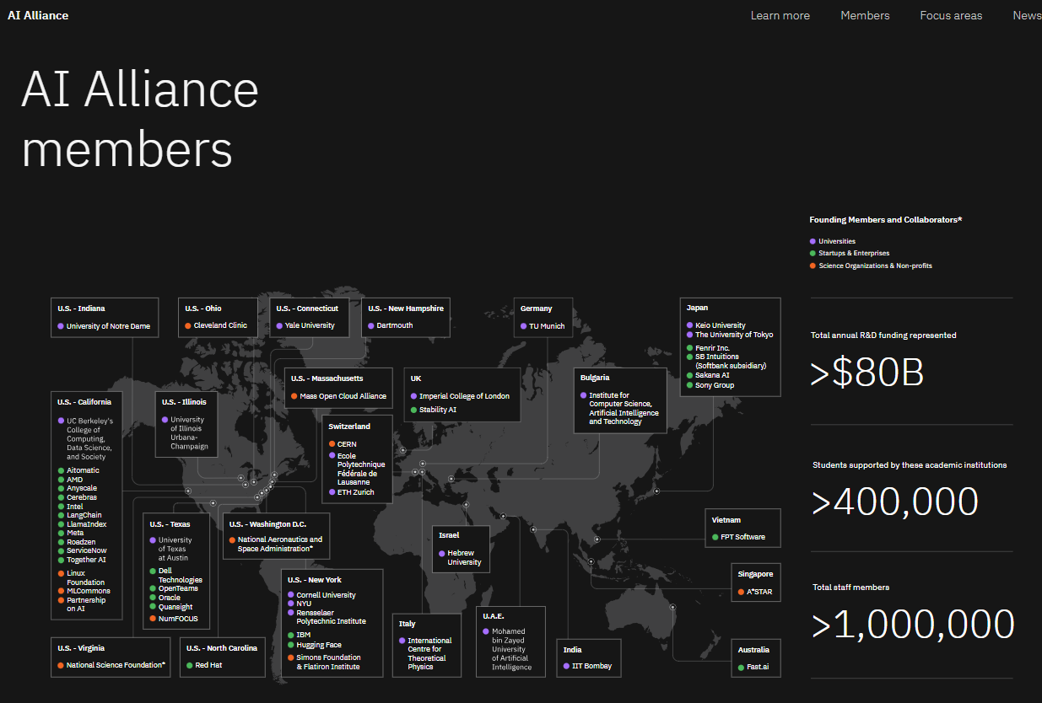Go to the Members nav item

point(865,15)
